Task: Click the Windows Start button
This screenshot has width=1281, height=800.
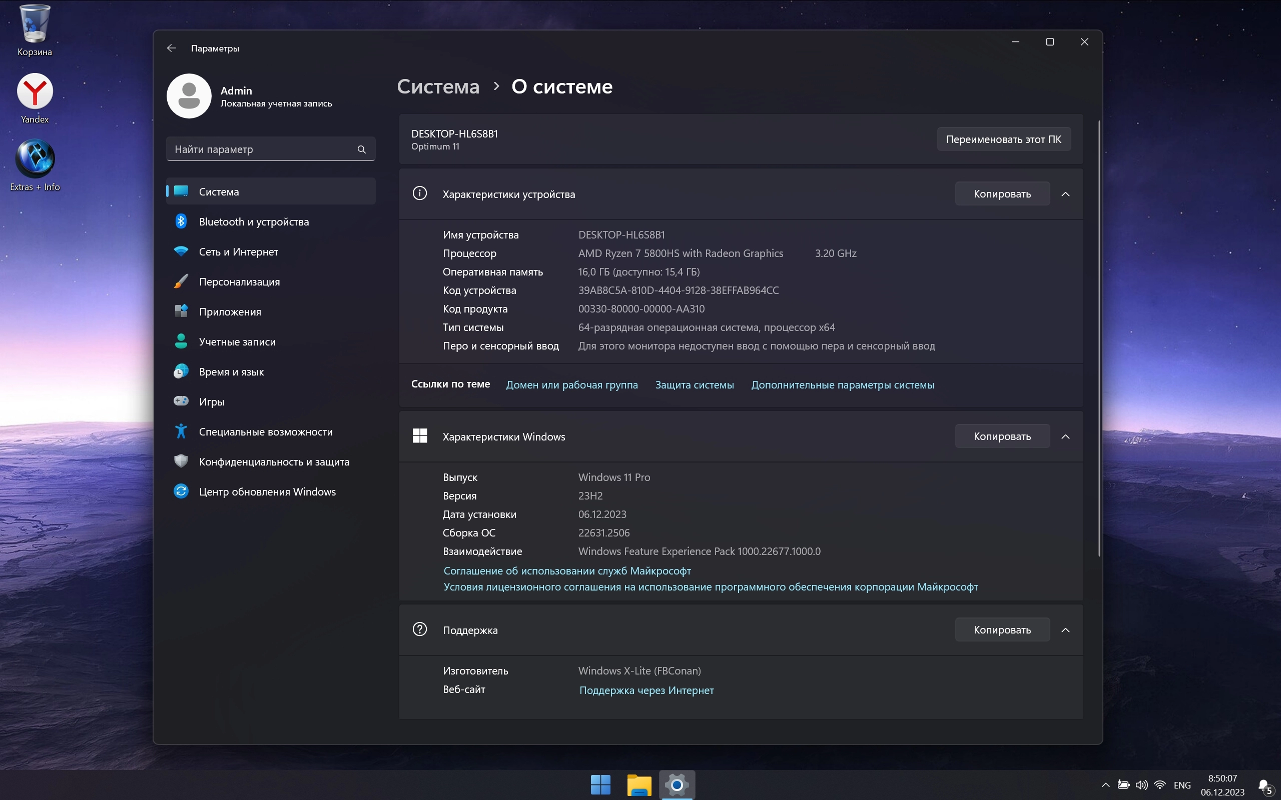Action: 600,784
